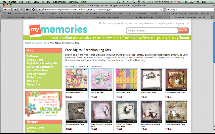This screenshot has width=215, height=134.
Task: Click the orange search button
Action: click(183, 30)
